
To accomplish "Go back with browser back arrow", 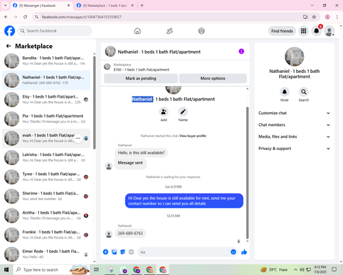I will [x=6, y=17].
